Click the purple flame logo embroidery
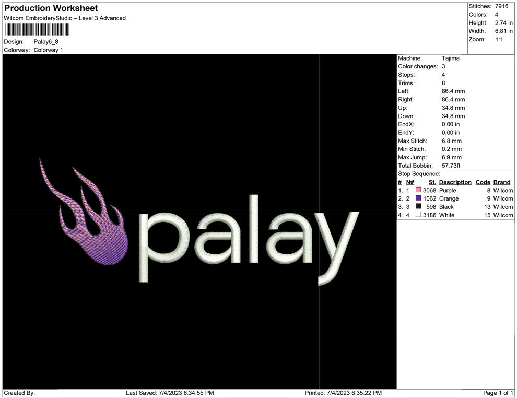This screenshot has height=398, width=517. (85, 212)
